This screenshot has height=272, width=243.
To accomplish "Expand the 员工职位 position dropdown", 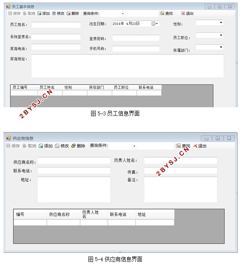I will 221,35.
